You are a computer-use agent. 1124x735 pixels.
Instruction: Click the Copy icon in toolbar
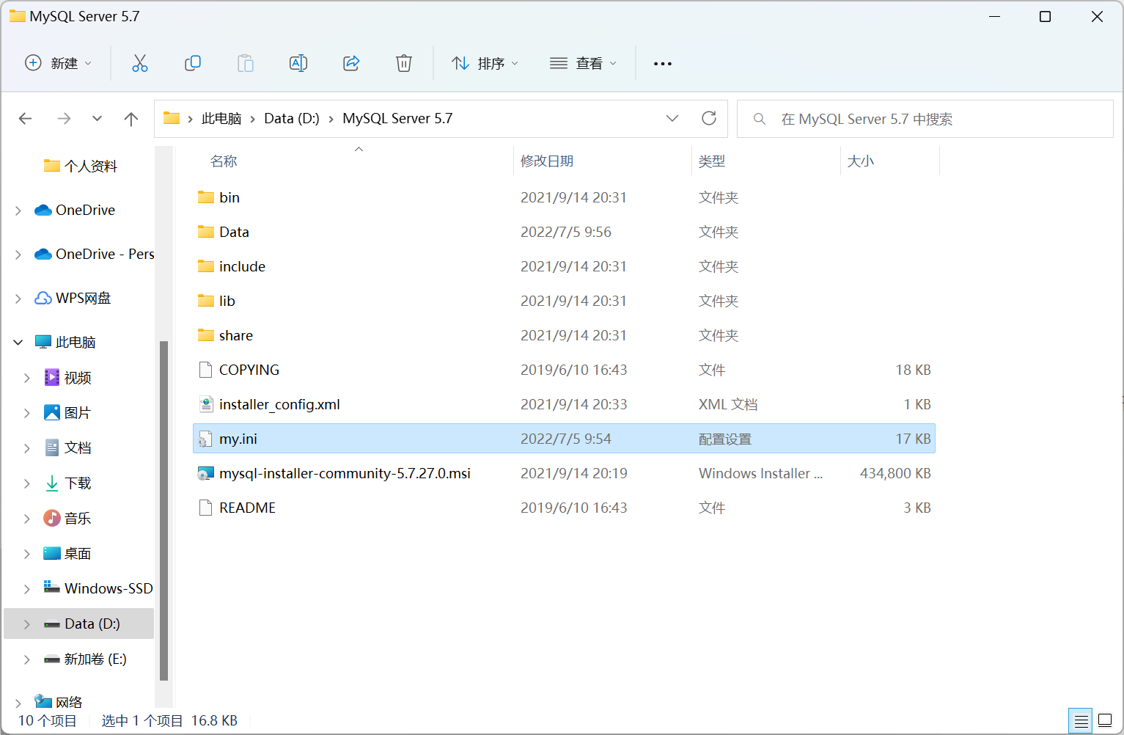click(x=193, y=63)
